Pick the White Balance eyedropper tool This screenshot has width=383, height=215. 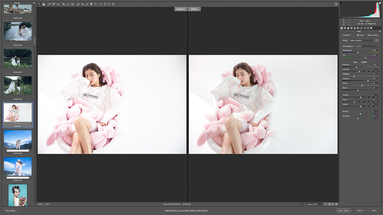49,4
